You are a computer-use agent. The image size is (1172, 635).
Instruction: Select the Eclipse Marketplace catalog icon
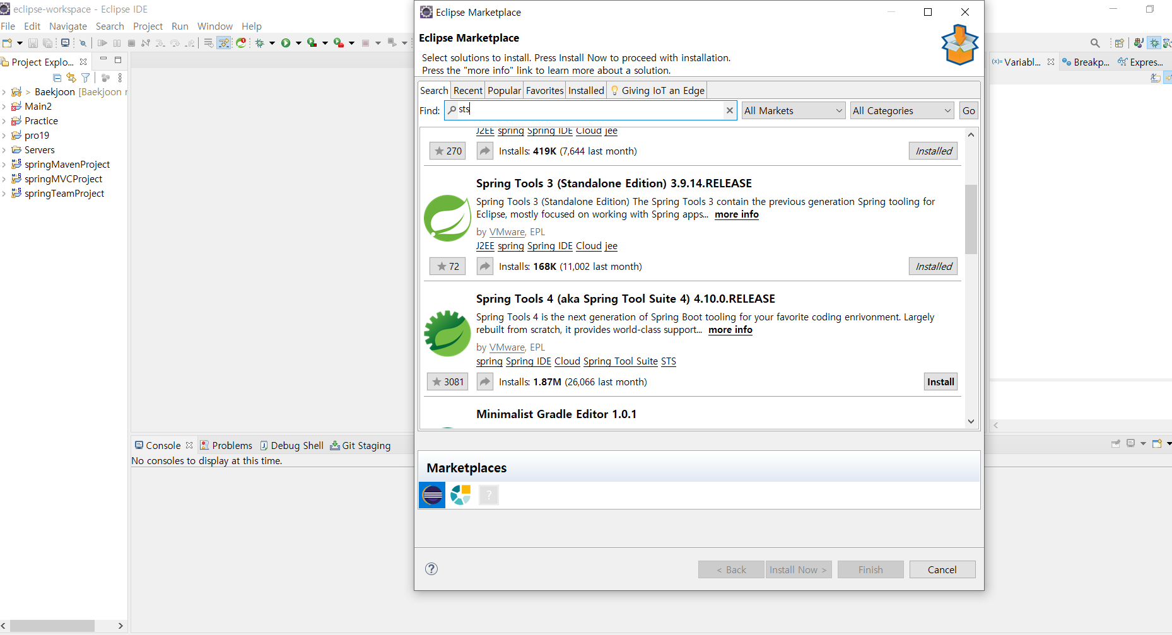(432, 495)
